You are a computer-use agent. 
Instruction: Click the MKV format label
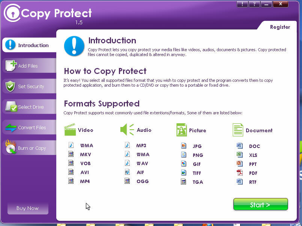coord(86,154)
